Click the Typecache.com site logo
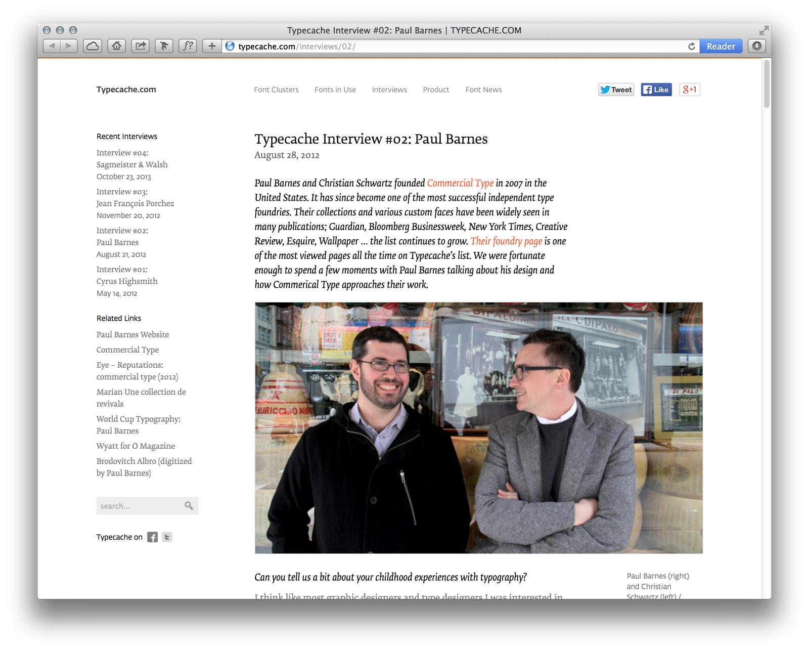This screenshot has width=809, height=651. (126, 90)
